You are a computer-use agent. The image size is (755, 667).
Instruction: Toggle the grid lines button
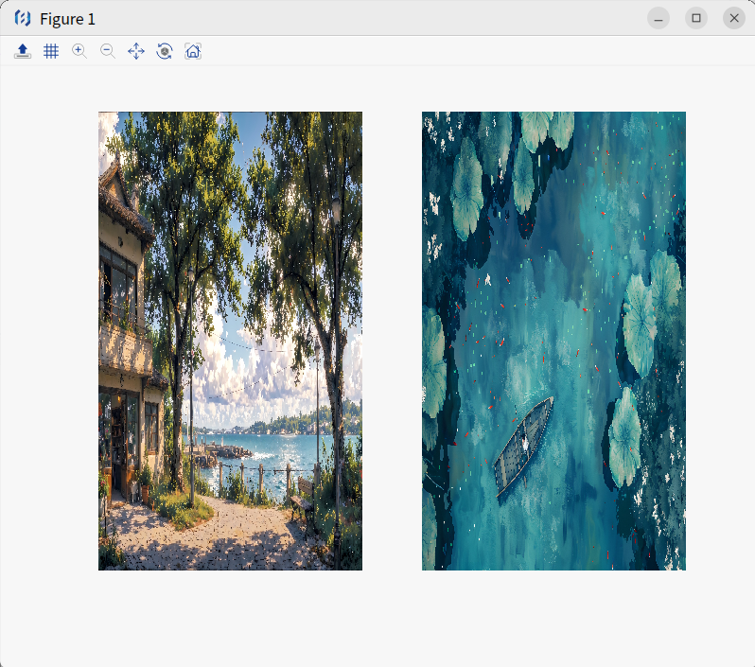(x=51, y=51)
